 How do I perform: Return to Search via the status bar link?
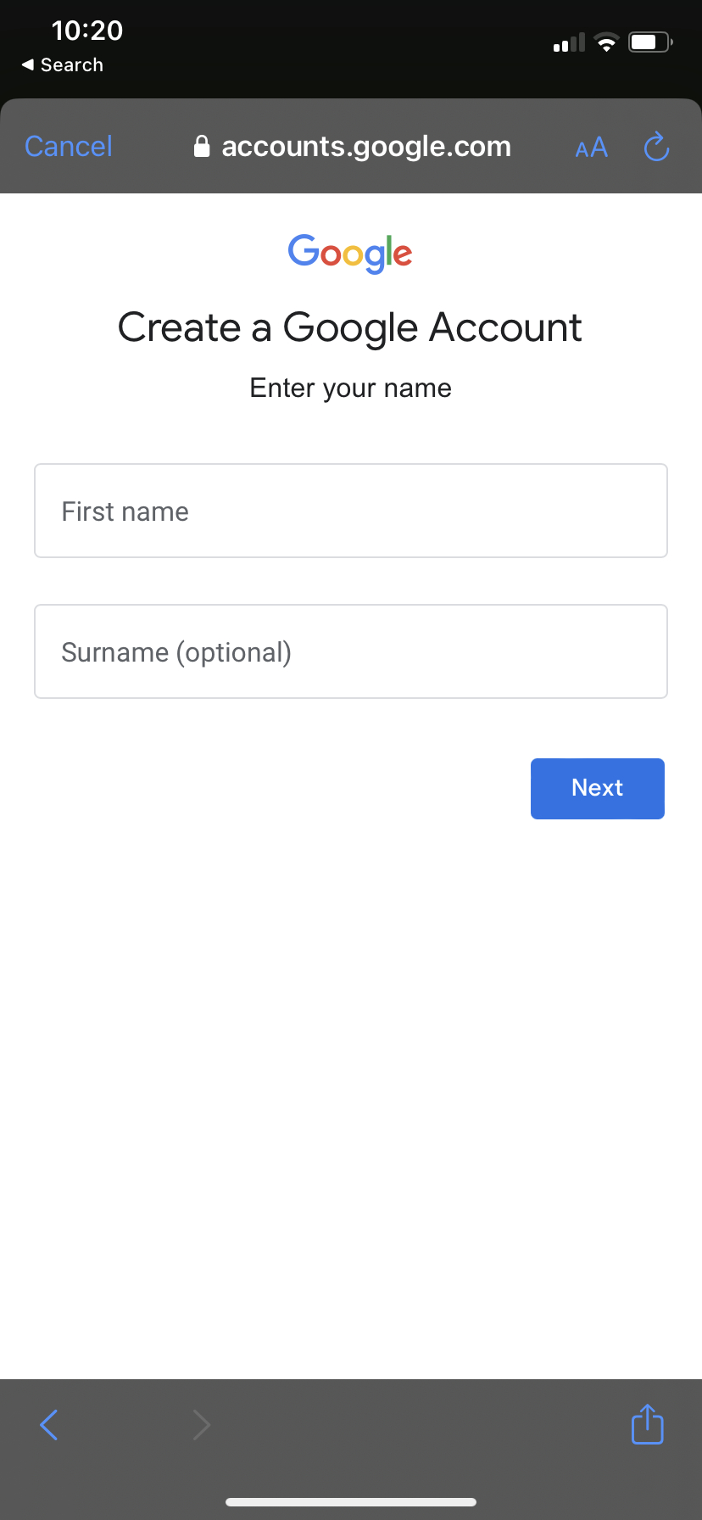pos(62,64)
